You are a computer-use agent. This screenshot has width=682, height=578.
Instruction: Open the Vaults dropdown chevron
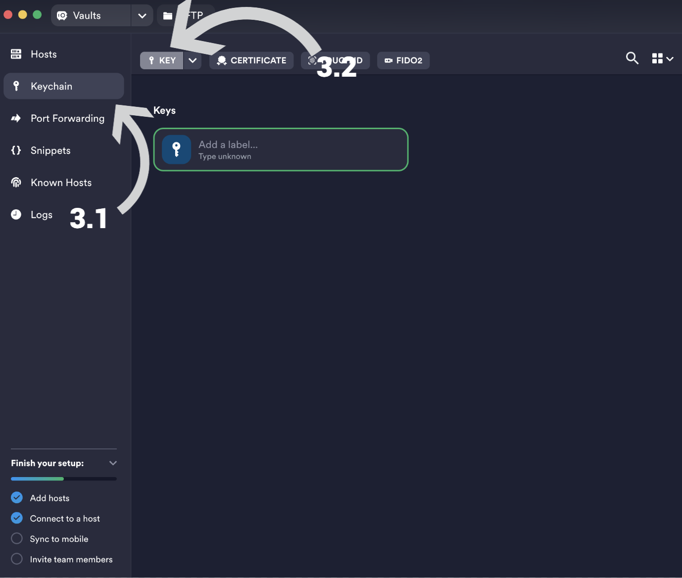point(142,16)
